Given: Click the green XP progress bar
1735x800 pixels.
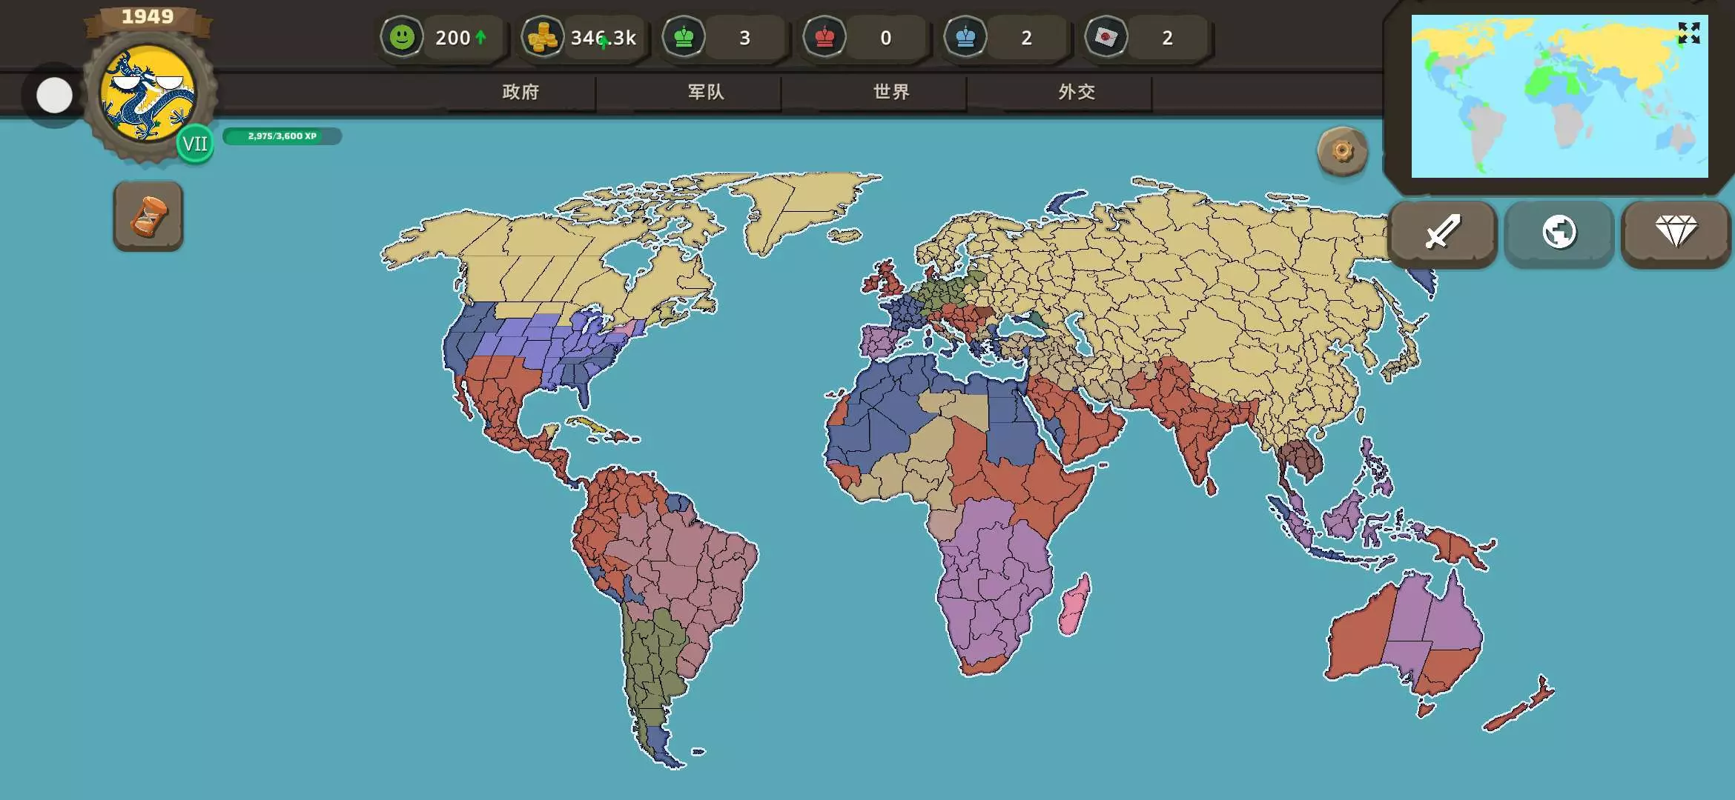Looking at the screenshot, I should point(282,136).
